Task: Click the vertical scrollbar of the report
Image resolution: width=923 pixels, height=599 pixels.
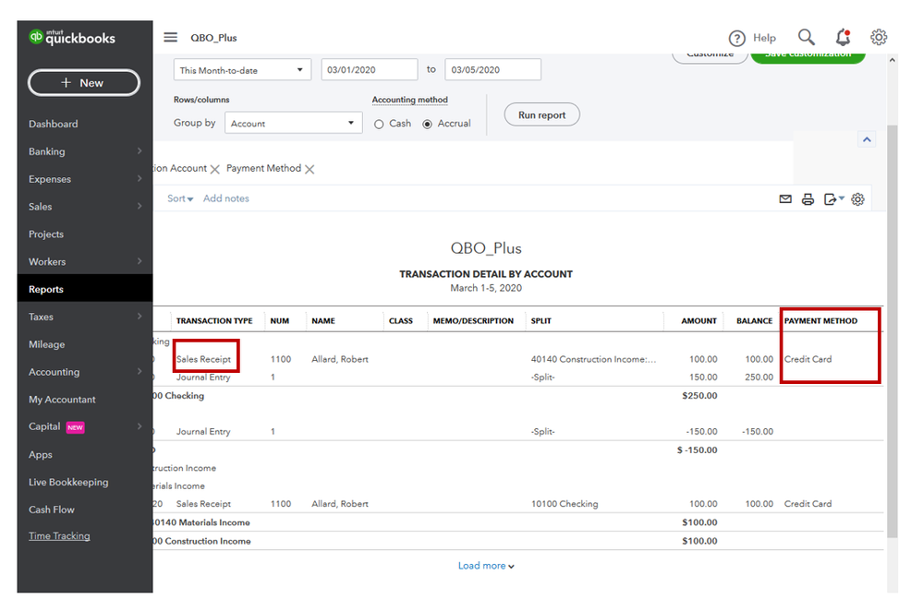Action: pyautogui.click(x=893, y=329)
